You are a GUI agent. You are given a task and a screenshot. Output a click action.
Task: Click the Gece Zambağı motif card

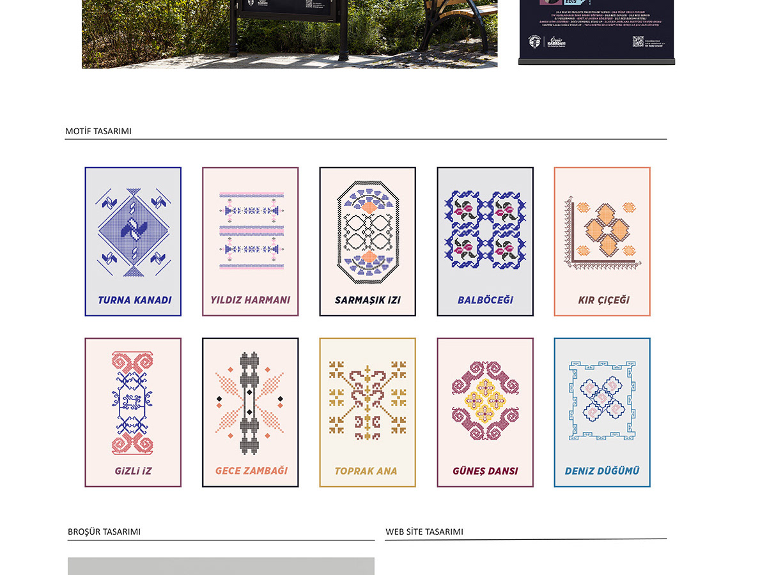(x=251, y=413)
